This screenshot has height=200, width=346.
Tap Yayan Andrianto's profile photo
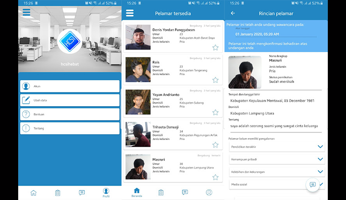pos(138,102)
